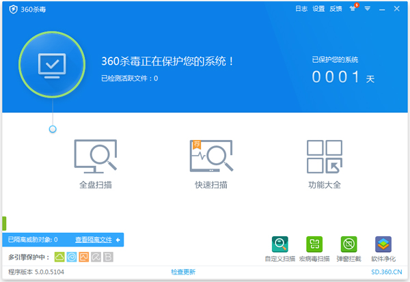The image size is (410, 282).
Task: Start a quick scan (快速扫描)
Action: (x=210, y=164)
